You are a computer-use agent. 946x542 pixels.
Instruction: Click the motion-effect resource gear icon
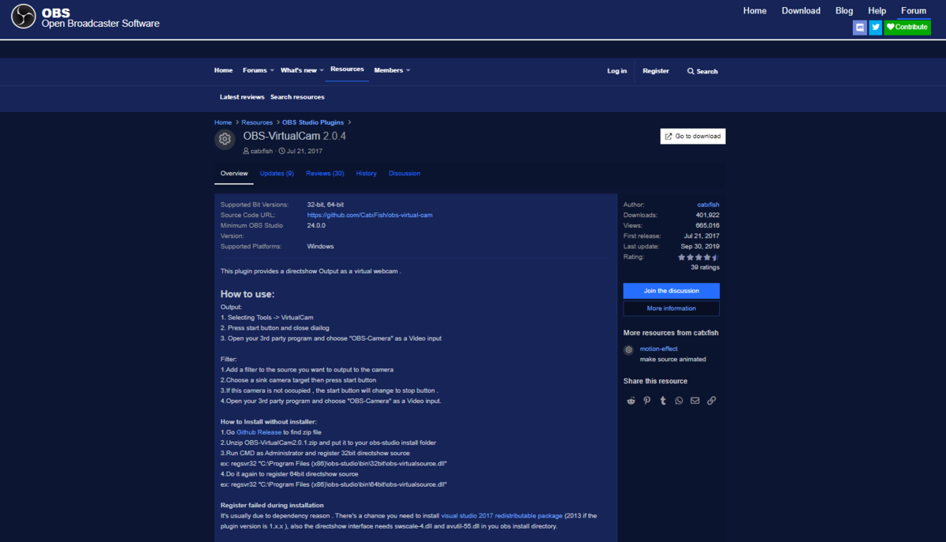(x=628, y=349)
